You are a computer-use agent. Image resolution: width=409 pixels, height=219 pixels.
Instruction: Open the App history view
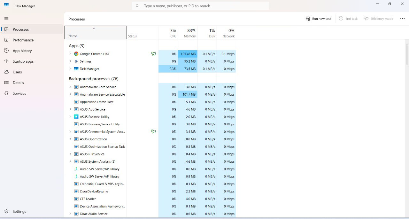(x=22, y=51)
